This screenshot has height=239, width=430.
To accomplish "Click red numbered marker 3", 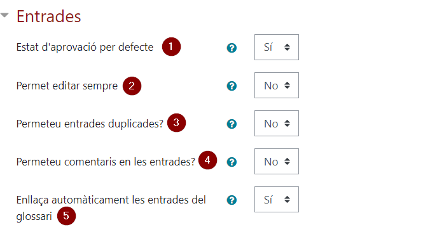I will [176, 123].
